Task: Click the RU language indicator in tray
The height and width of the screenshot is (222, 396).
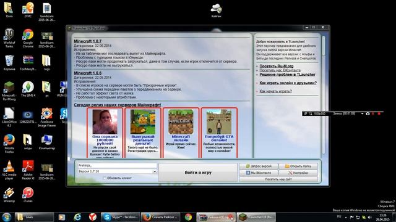Action: 339,216
